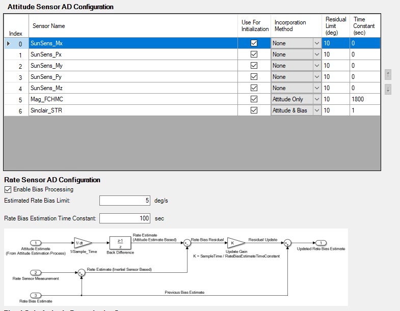The image size is (400, 311).
Task: Click the Rate Bias Estimation Time Constant field
Action: [x=125, y=218]
